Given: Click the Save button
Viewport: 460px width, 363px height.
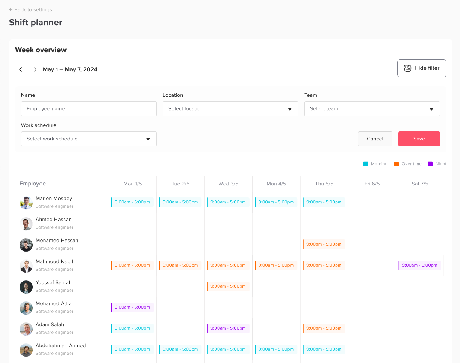Looking at the screenshot, I should click(x=419, y=139).
